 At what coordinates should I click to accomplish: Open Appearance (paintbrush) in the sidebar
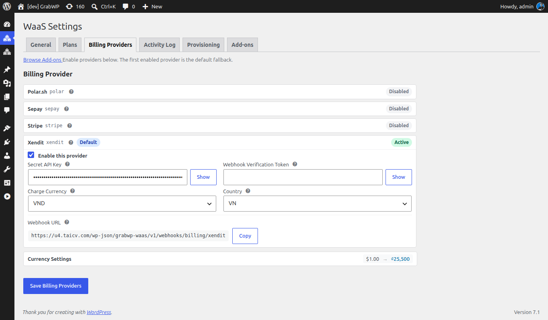coord(7,128)
